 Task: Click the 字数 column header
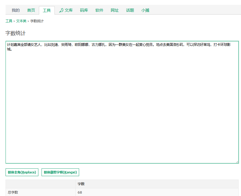click(81, 184)
